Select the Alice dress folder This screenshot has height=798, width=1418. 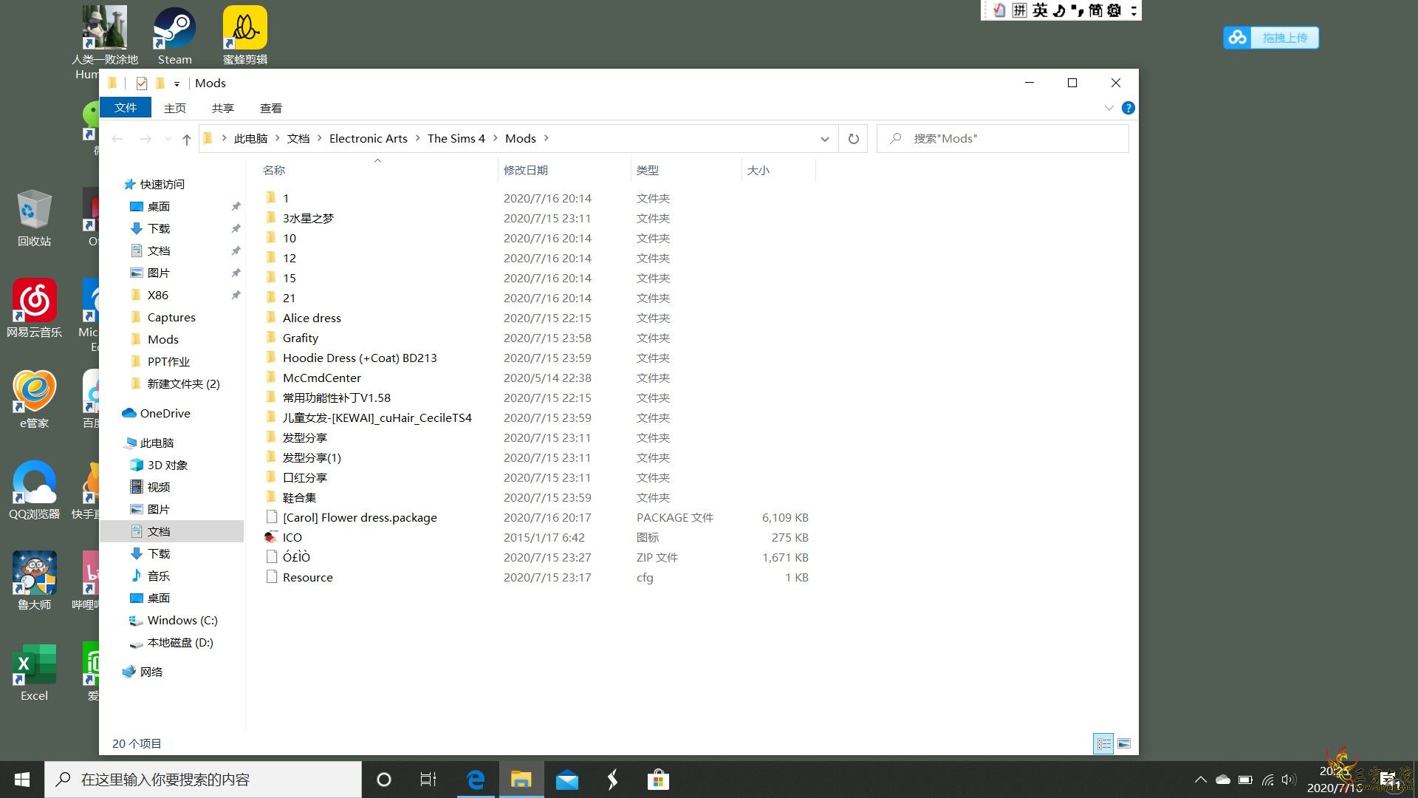[312, 318]
